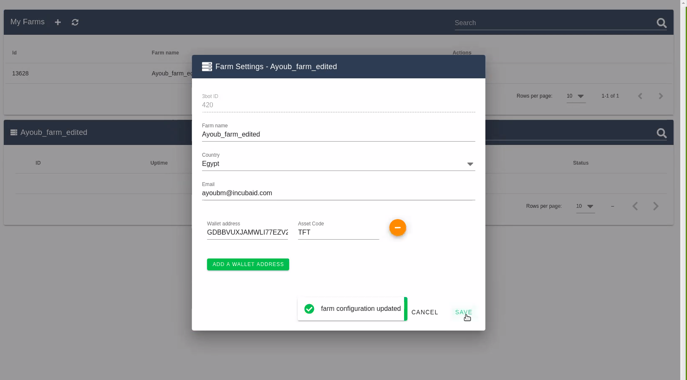The height and width of the screenshot is (380, 687).
Task: Click the refresh farms list icon
Action: 75,22
